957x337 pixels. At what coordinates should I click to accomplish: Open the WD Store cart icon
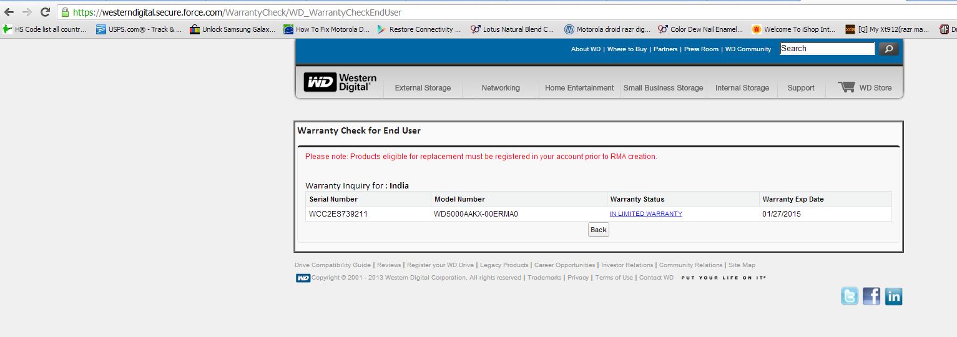point(847,87)
